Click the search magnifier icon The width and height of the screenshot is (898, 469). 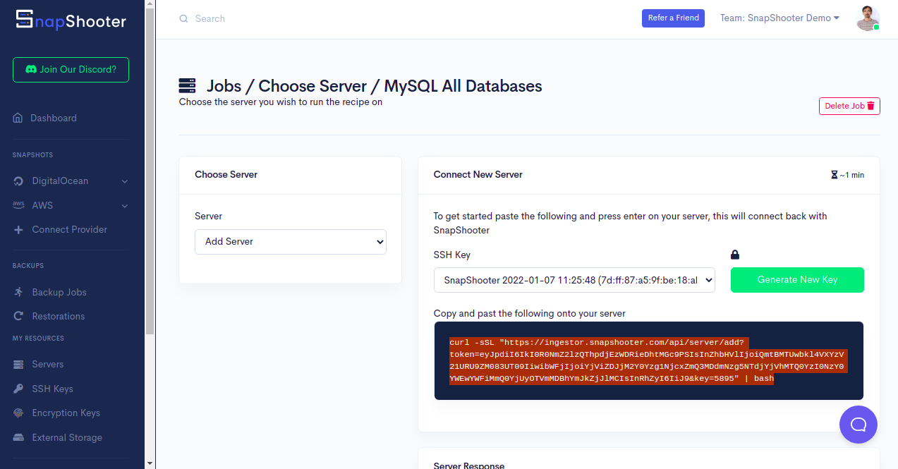click(184, 18)
